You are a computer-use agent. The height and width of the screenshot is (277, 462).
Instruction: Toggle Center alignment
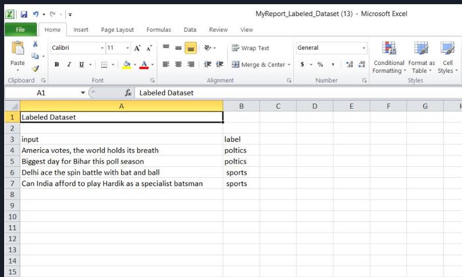click(x=178, y=64)
